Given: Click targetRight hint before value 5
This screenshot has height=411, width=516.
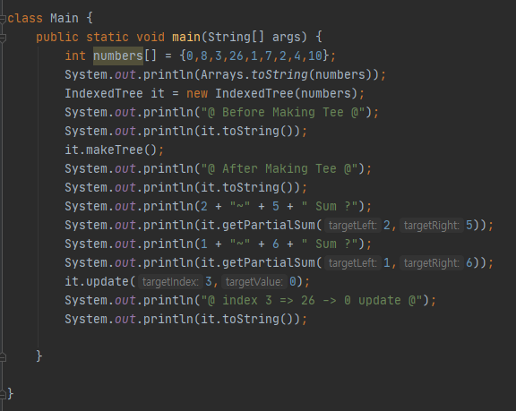Looking at the screenshot, I should 432,226.
